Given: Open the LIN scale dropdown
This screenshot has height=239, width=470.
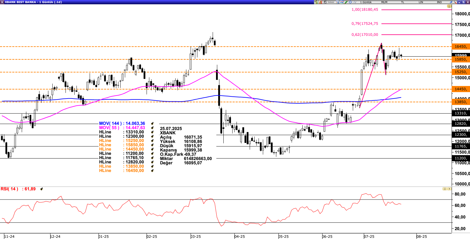Looking at the screenshot, I should point(421,2).
